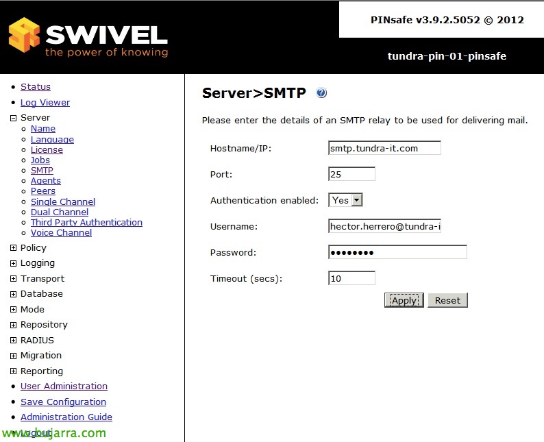Click the Reset button
The height and width of the screenshot is (442, 544).
click(447, 300)
